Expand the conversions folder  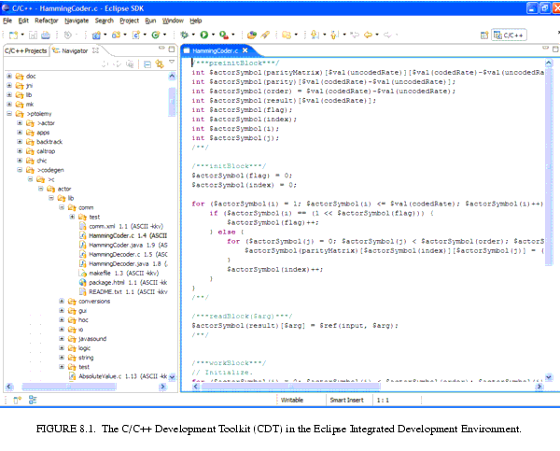[x=62, y=302]
